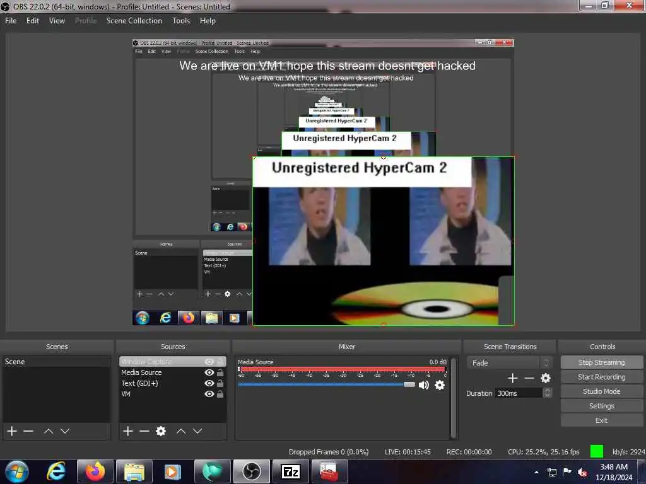The image size is (646, 484).
Task: Move the scene down in the Scenes list
Action: [65, 431]
